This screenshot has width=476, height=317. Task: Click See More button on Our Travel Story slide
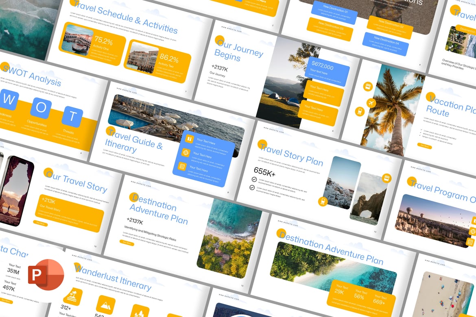pyautogui.click(x=40, y=223)
